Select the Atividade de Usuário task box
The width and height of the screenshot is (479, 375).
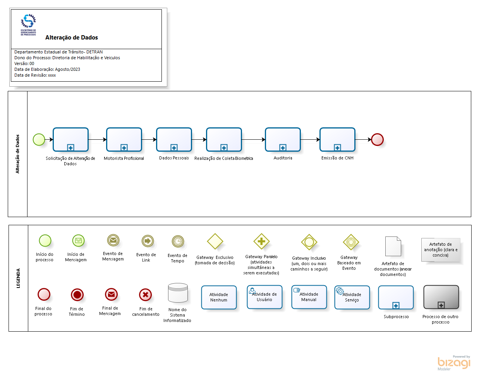pos(264,297)
